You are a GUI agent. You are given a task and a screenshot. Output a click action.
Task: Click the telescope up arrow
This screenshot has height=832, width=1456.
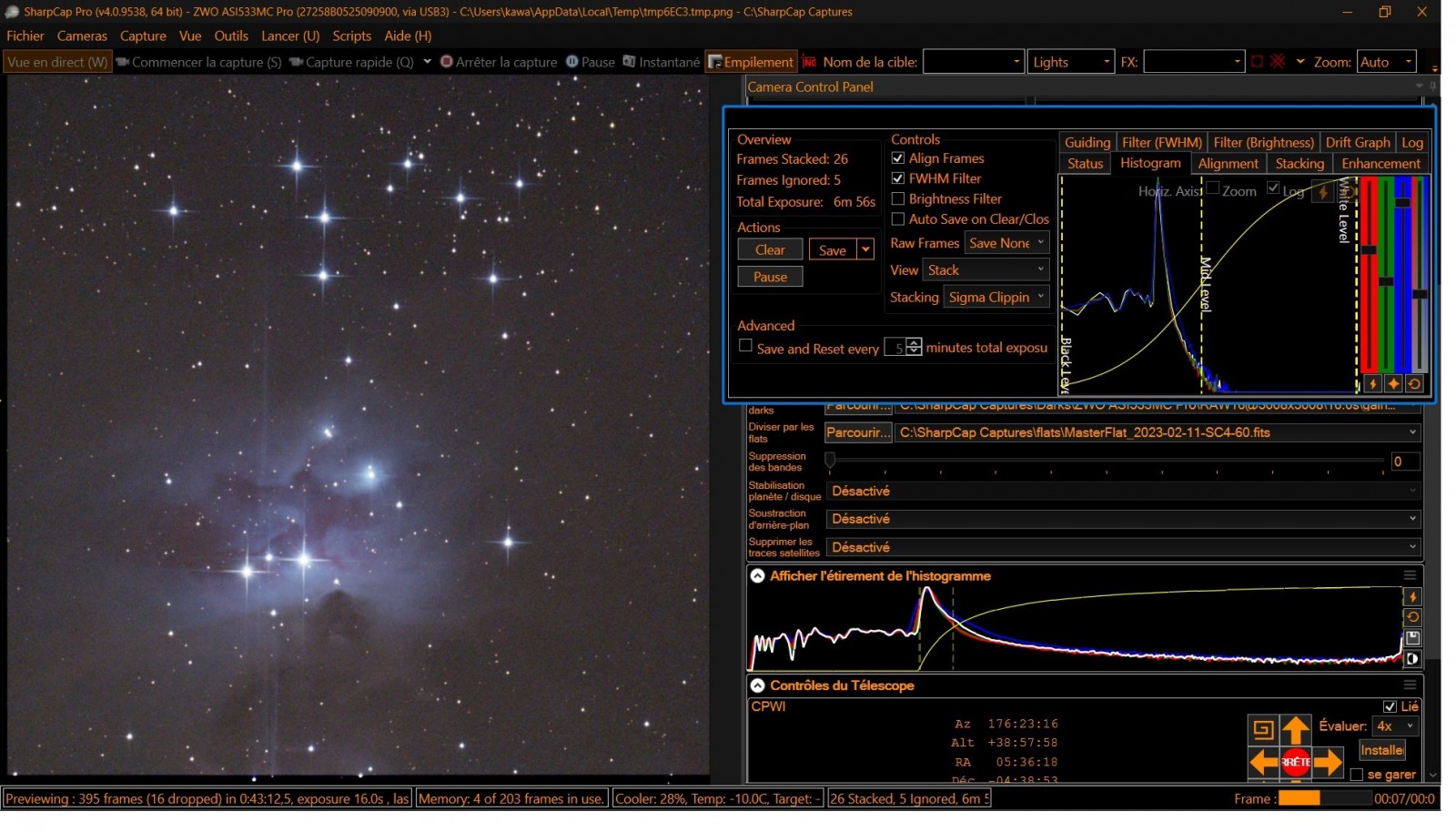(x=1295, y=729)
